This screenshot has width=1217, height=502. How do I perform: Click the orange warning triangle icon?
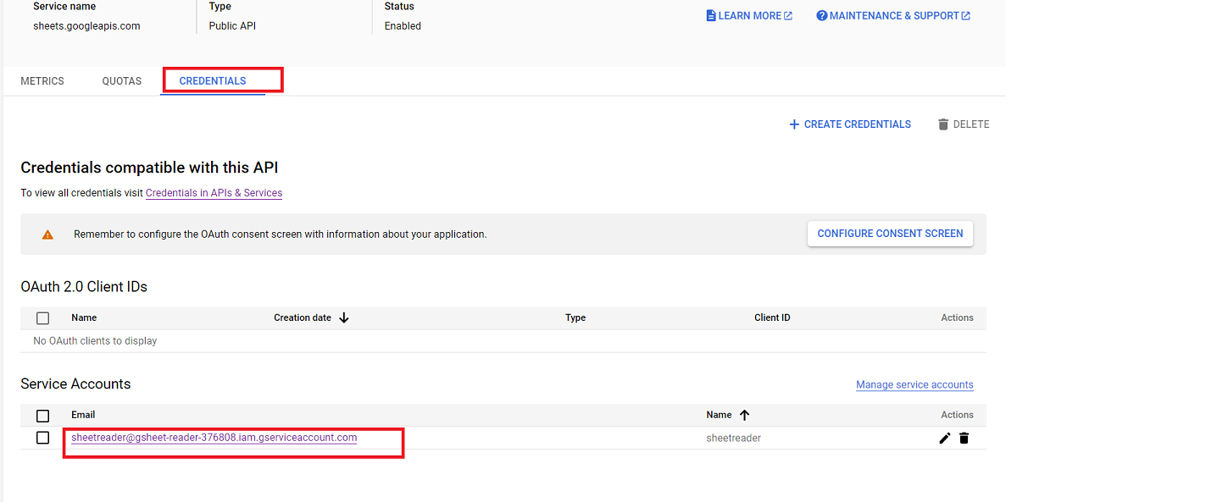click(47, 234)
